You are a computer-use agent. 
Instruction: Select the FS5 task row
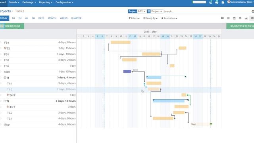(38, 66)
